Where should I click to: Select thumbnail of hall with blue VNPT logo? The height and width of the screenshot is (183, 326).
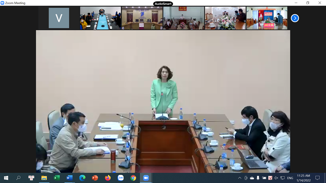pyautogui.click(x=142, y=18)
